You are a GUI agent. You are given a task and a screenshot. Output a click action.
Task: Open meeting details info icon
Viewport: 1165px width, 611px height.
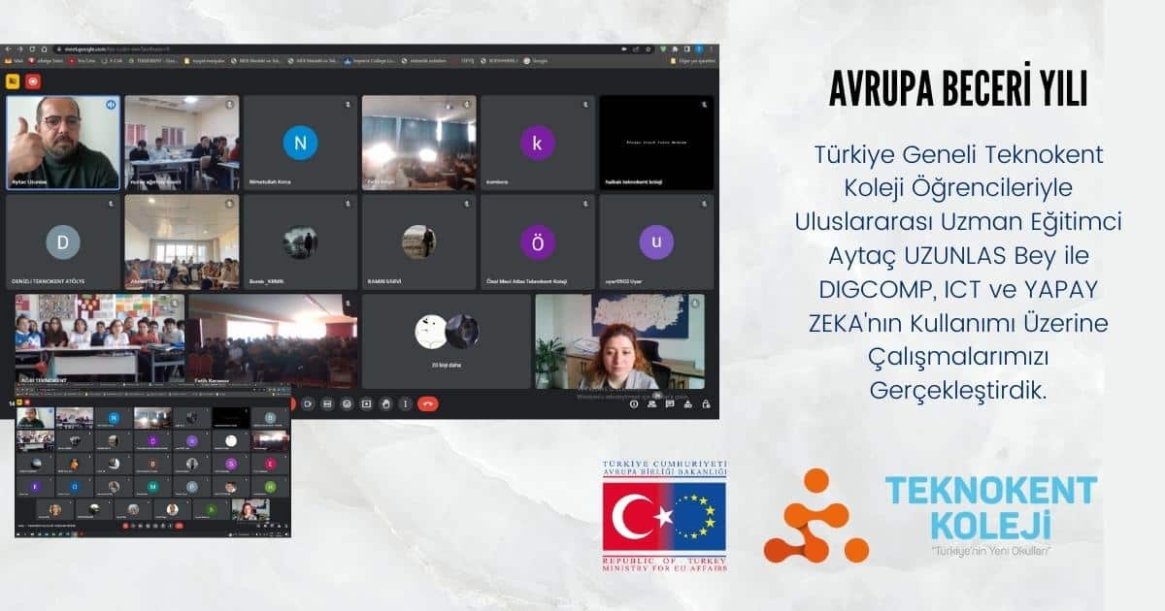coord(634,403)
